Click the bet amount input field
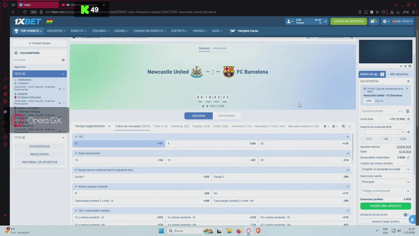Viewport: 419px width, 236px height. tap(382, 132)
